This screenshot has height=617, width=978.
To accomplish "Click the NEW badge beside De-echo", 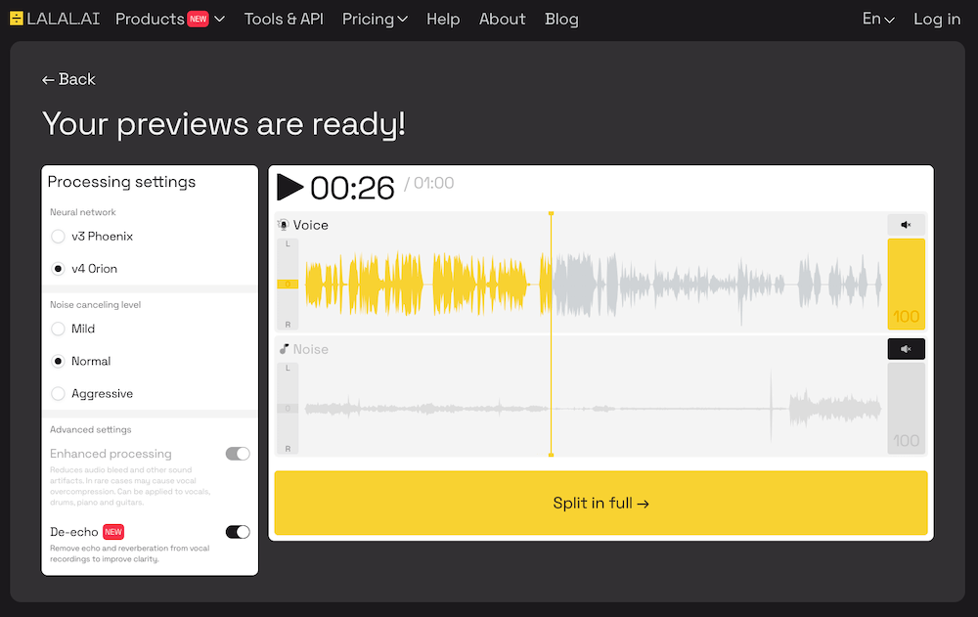I will click(113, 532).
